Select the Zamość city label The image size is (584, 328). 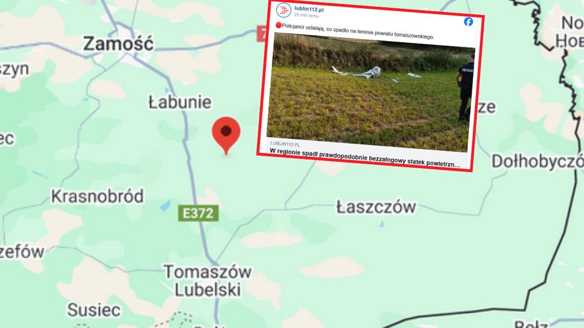point(119,44)
